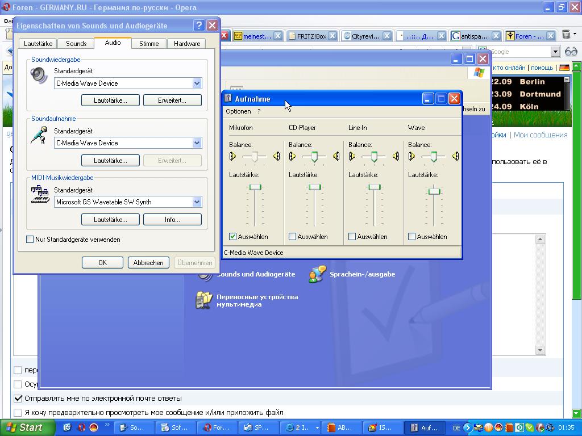Screen dimensions: 582x436
Task: Expand taskbar grouped IE button arrow
Action: [x=317, y=428]
